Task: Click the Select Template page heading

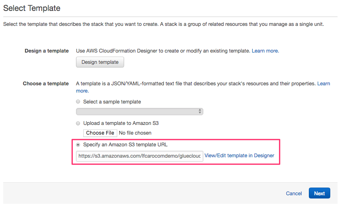Action: coord(32,8)
